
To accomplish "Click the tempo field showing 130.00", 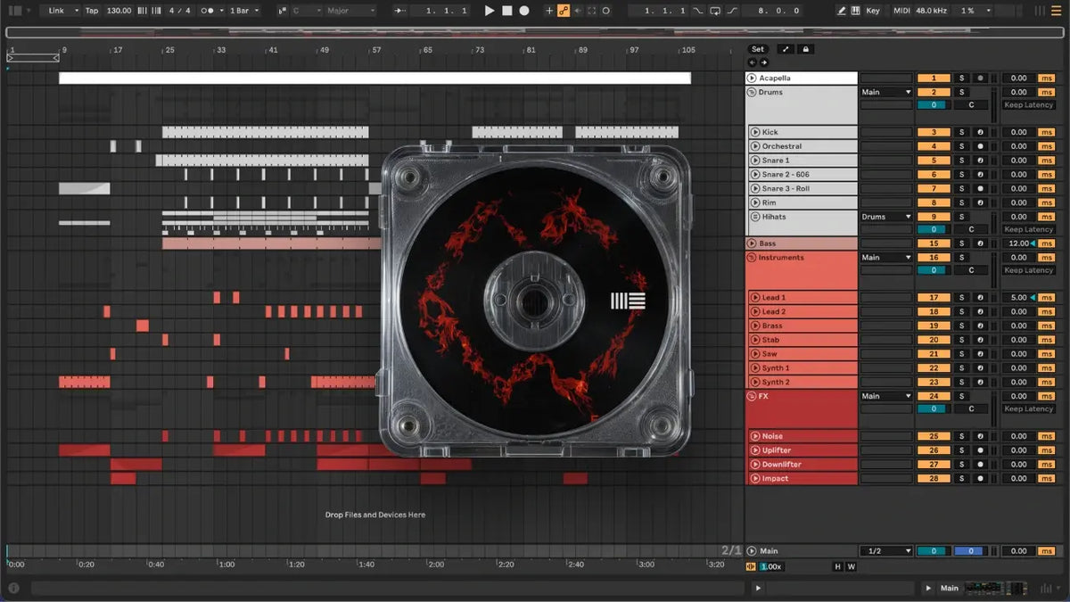I will coord(119,11).
